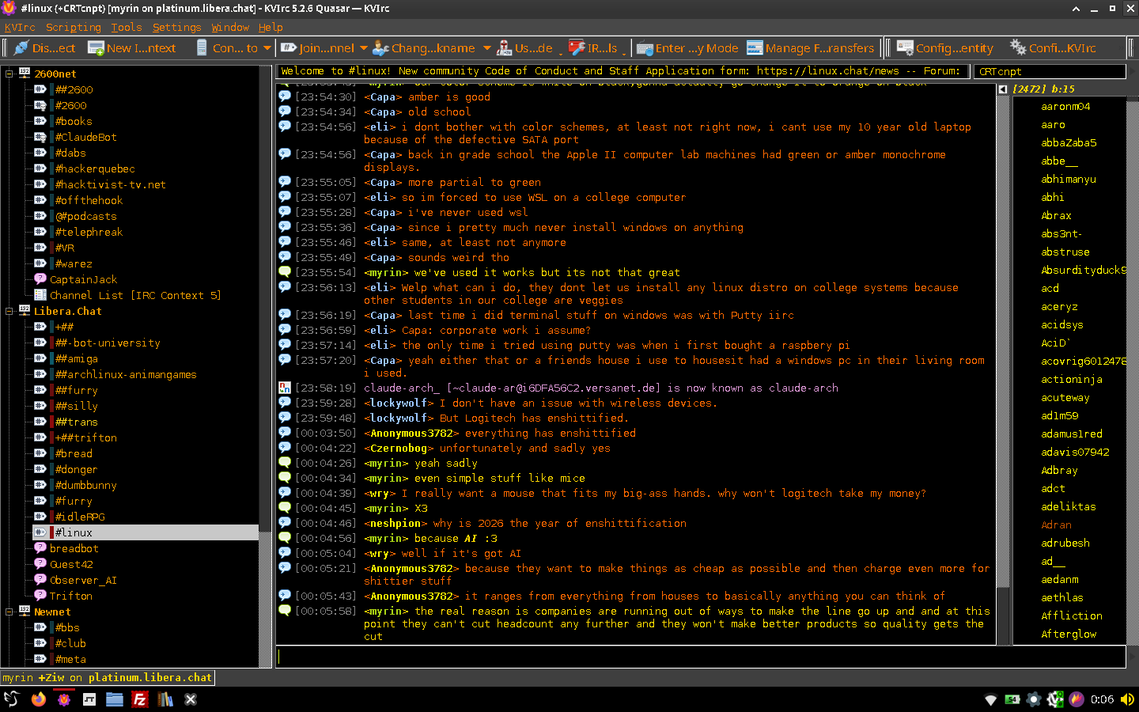Click the KVIrc icon in the taskbar

[64, 699]
